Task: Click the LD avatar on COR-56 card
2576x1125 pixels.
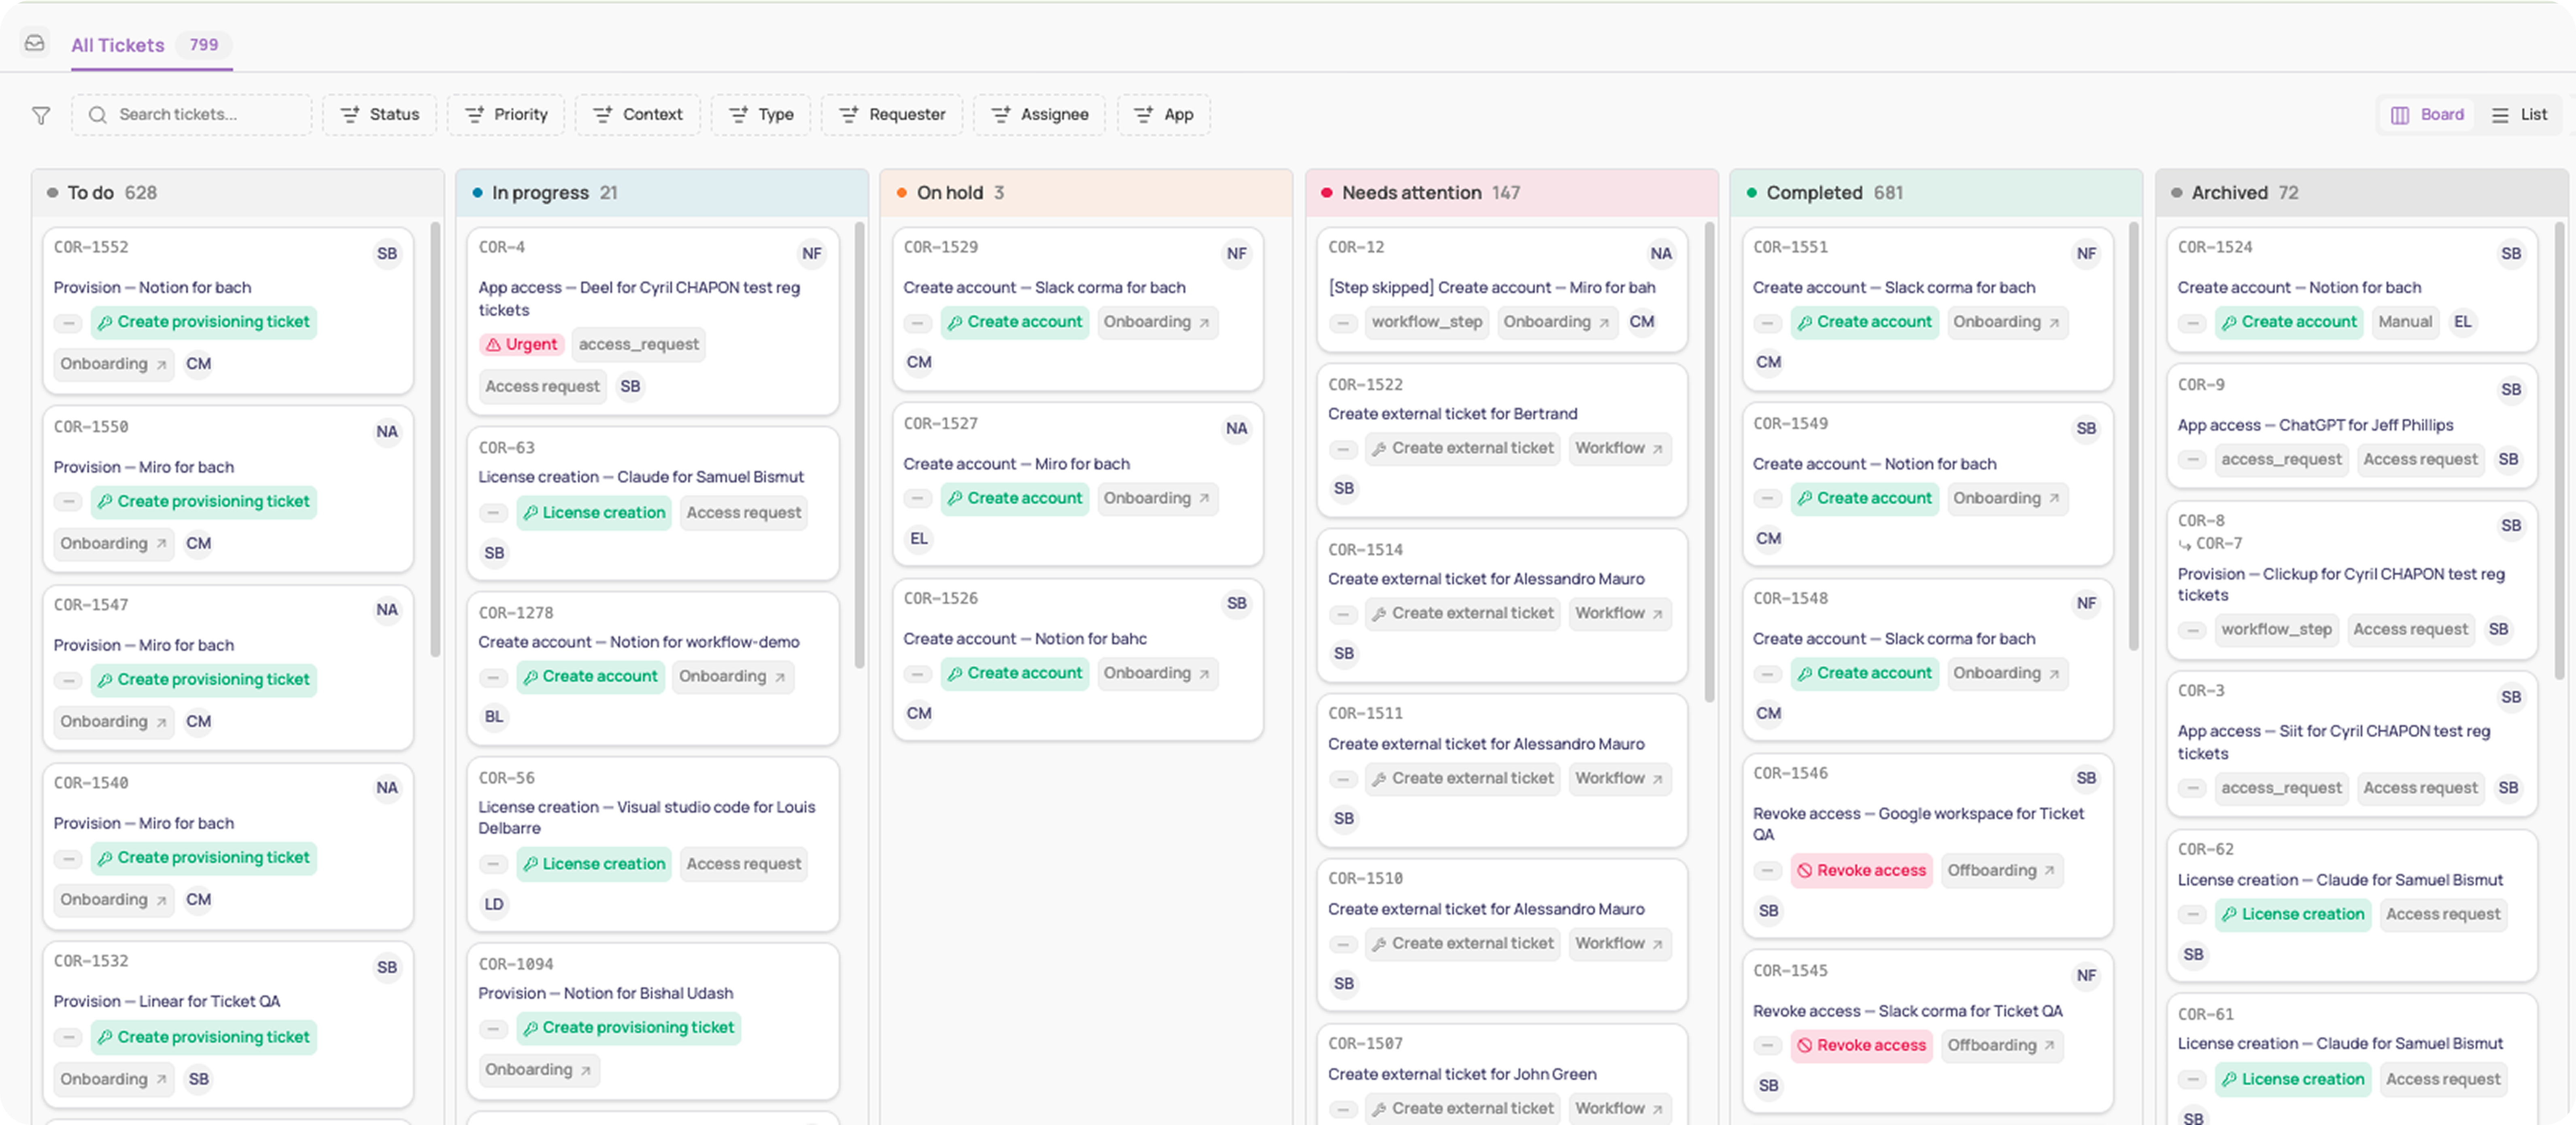Action: coord(494,904)
